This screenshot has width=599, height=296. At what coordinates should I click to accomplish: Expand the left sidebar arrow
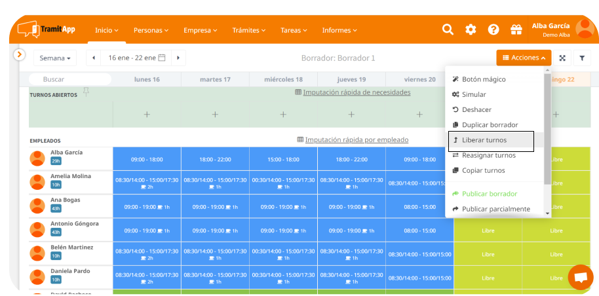20,55
